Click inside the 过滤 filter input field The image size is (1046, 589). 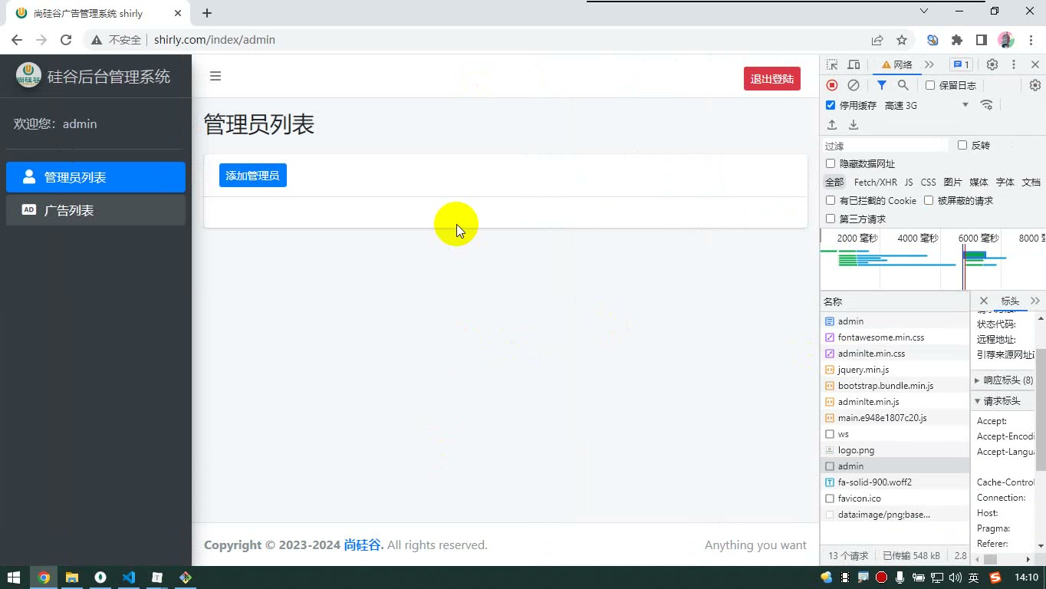pos(885,145)
